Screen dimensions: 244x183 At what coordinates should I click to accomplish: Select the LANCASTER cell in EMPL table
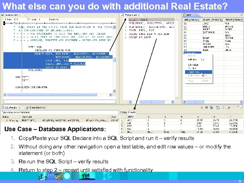pos(209,47)
